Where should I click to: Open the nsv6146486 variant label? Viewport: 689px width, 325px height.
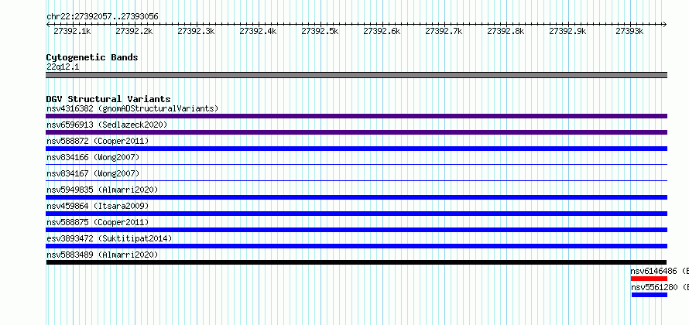pos(654,271)
